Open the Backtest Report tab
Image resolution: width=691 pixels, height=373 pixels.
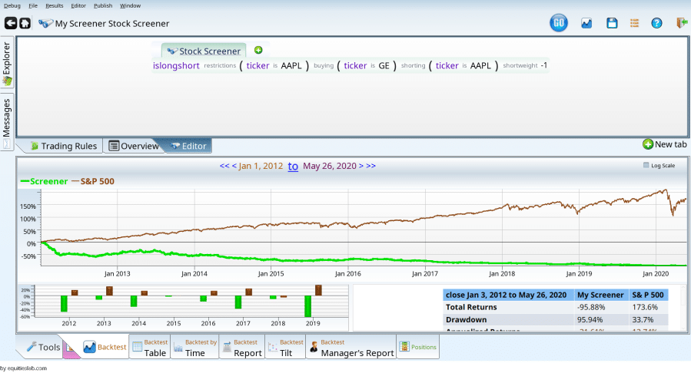click(x=242, y=348)
